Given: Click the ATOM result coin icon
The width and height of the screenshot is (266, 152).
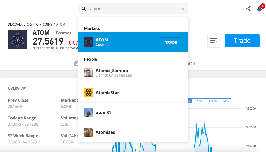Looking at the screenshot, I should coord(89,42).
